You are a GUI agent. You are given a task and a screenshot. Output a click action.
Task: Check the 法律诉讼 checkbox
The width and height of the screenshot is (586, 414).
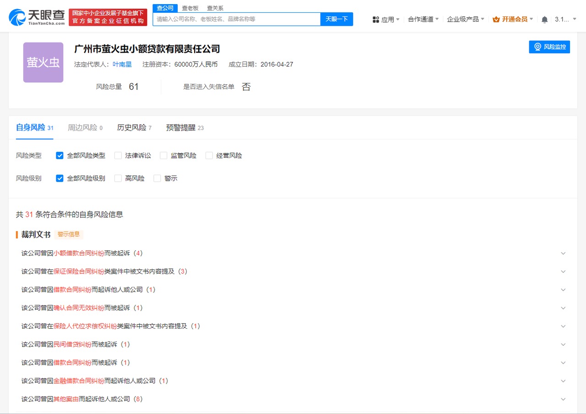click(118, 155)
